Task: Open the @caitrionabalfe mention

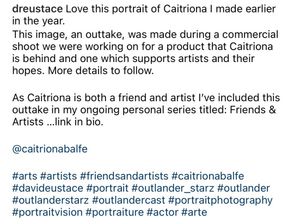Action: point(50,149)
